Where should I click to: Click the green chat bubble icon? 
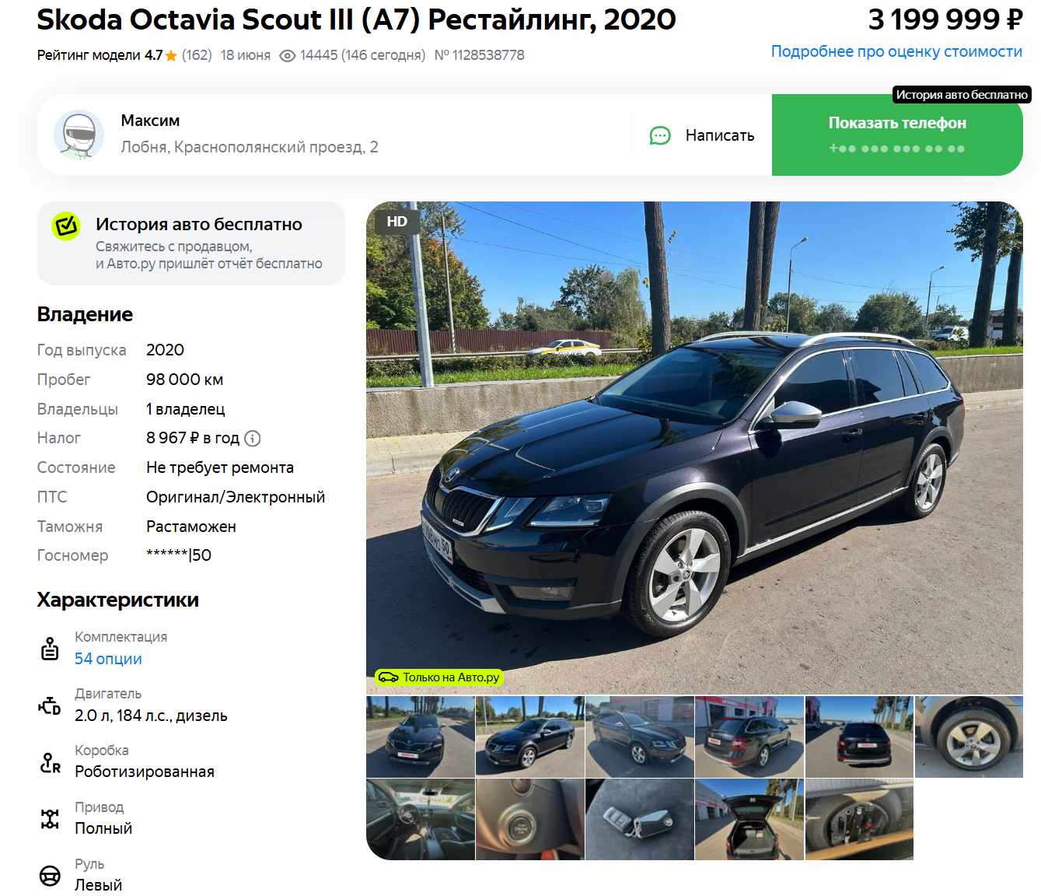point(660,135)
